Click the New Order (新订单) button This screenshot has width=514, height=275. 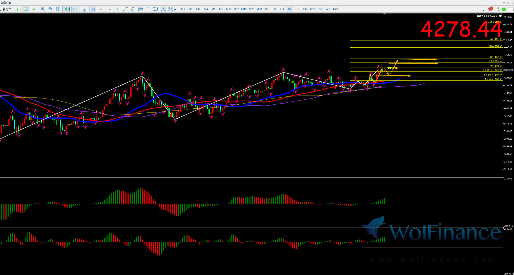(x=6, y=9)
